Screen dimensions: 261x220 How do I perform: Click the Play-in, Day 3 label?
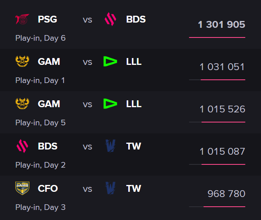[41, 208]
